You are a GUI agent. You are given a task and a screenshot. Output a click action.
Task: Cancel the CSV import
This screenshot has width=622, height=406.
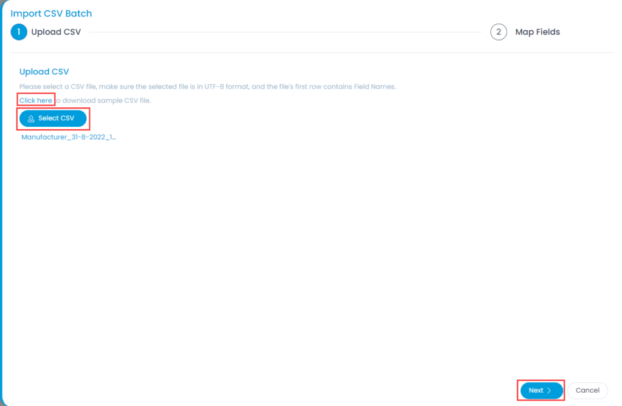coord(587,390)
